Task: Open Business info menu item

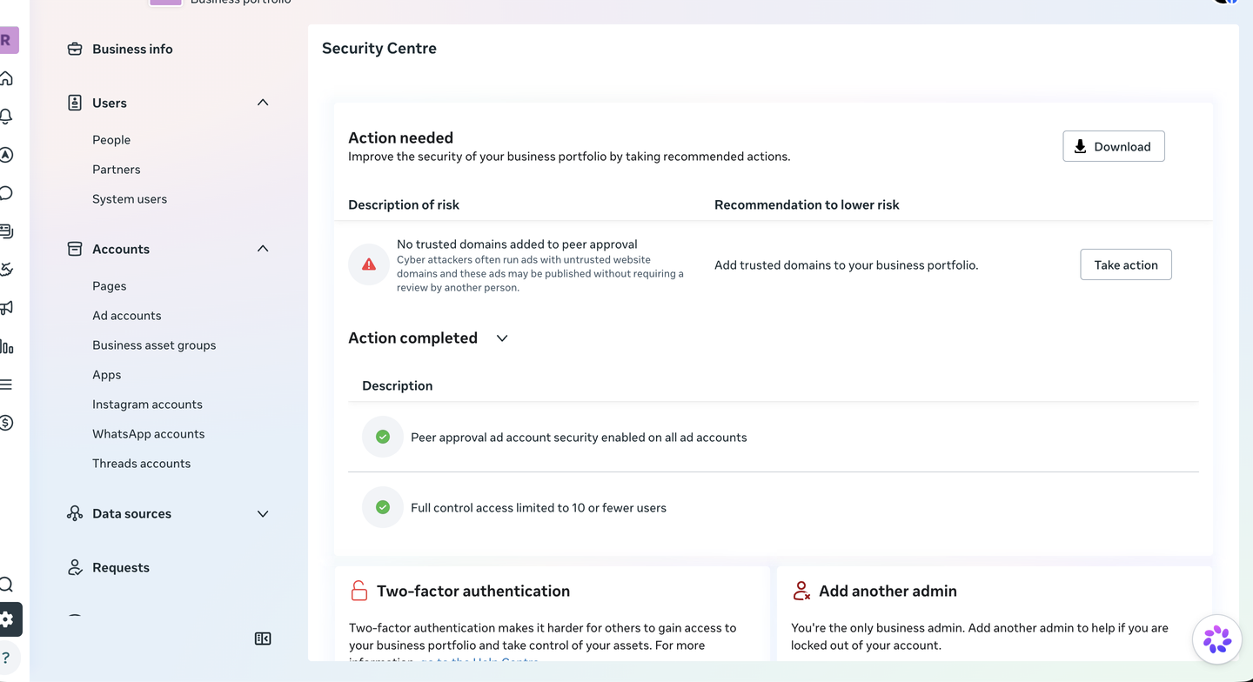Action: (132, 49)
